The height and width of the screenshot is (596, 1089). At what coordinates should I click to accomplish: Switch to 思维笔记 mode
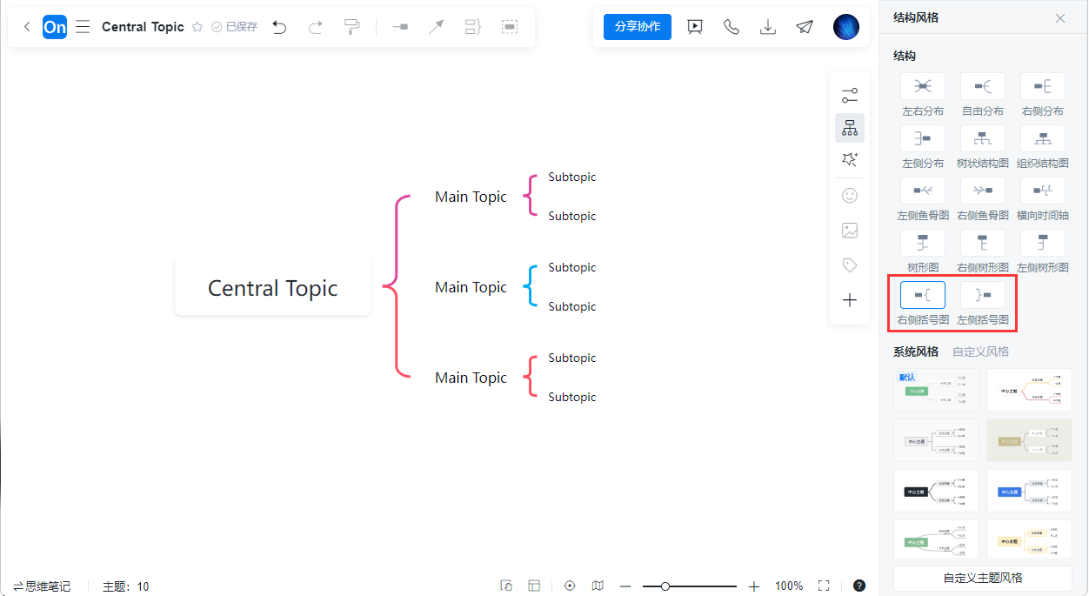tap(42, 586)
